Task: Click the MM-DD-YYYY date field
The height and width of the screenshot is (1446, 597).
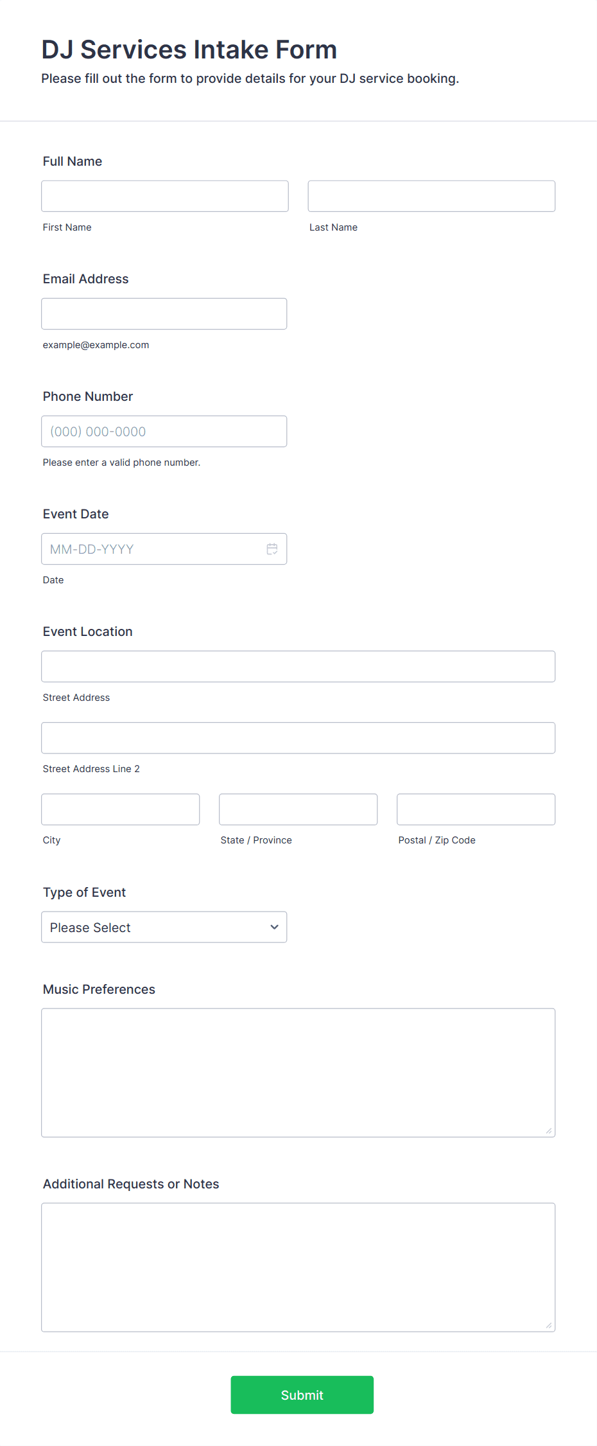Action: click(151, 549)
